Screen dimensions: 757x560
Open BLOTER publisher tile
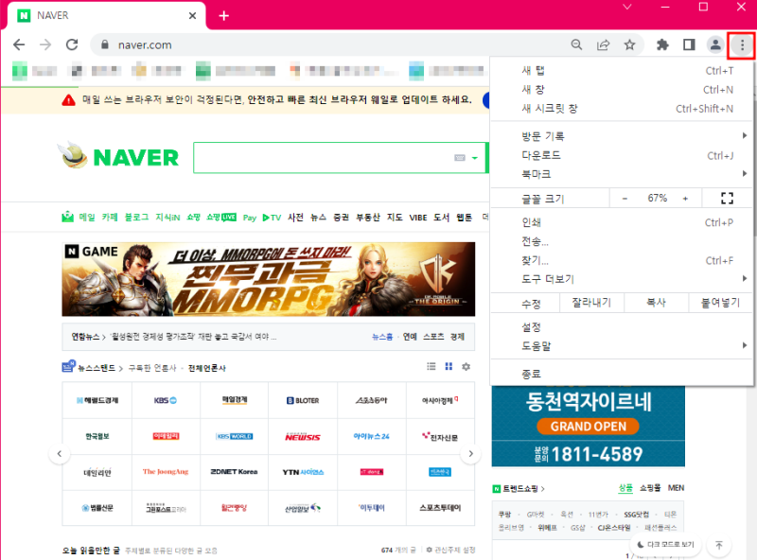click(303, 400)
